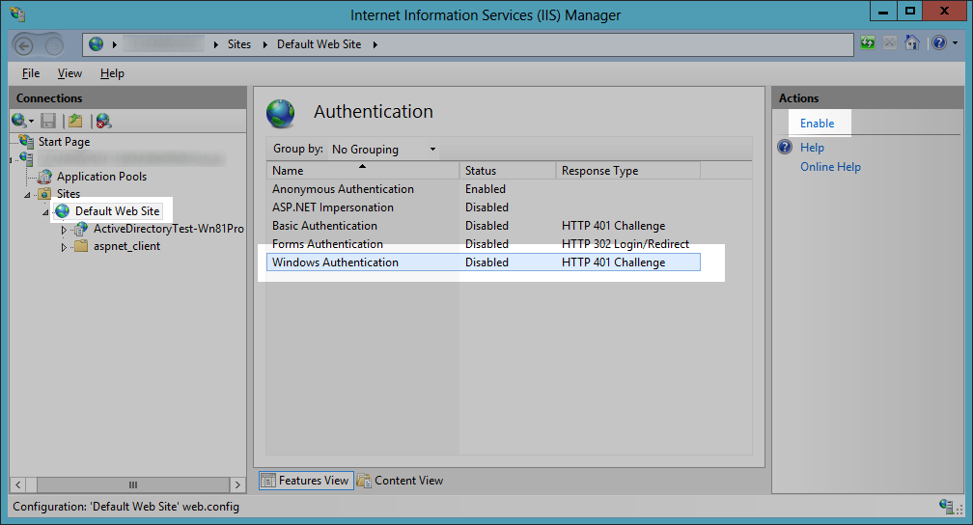Click the IIS Manager title bar icon

click(x=18, y=14)
